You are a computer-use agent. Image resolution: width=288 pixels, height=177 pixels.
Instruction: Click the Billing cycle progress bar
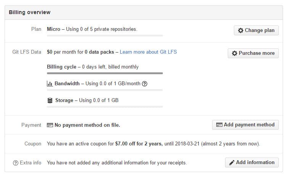[x=105, y=73]
